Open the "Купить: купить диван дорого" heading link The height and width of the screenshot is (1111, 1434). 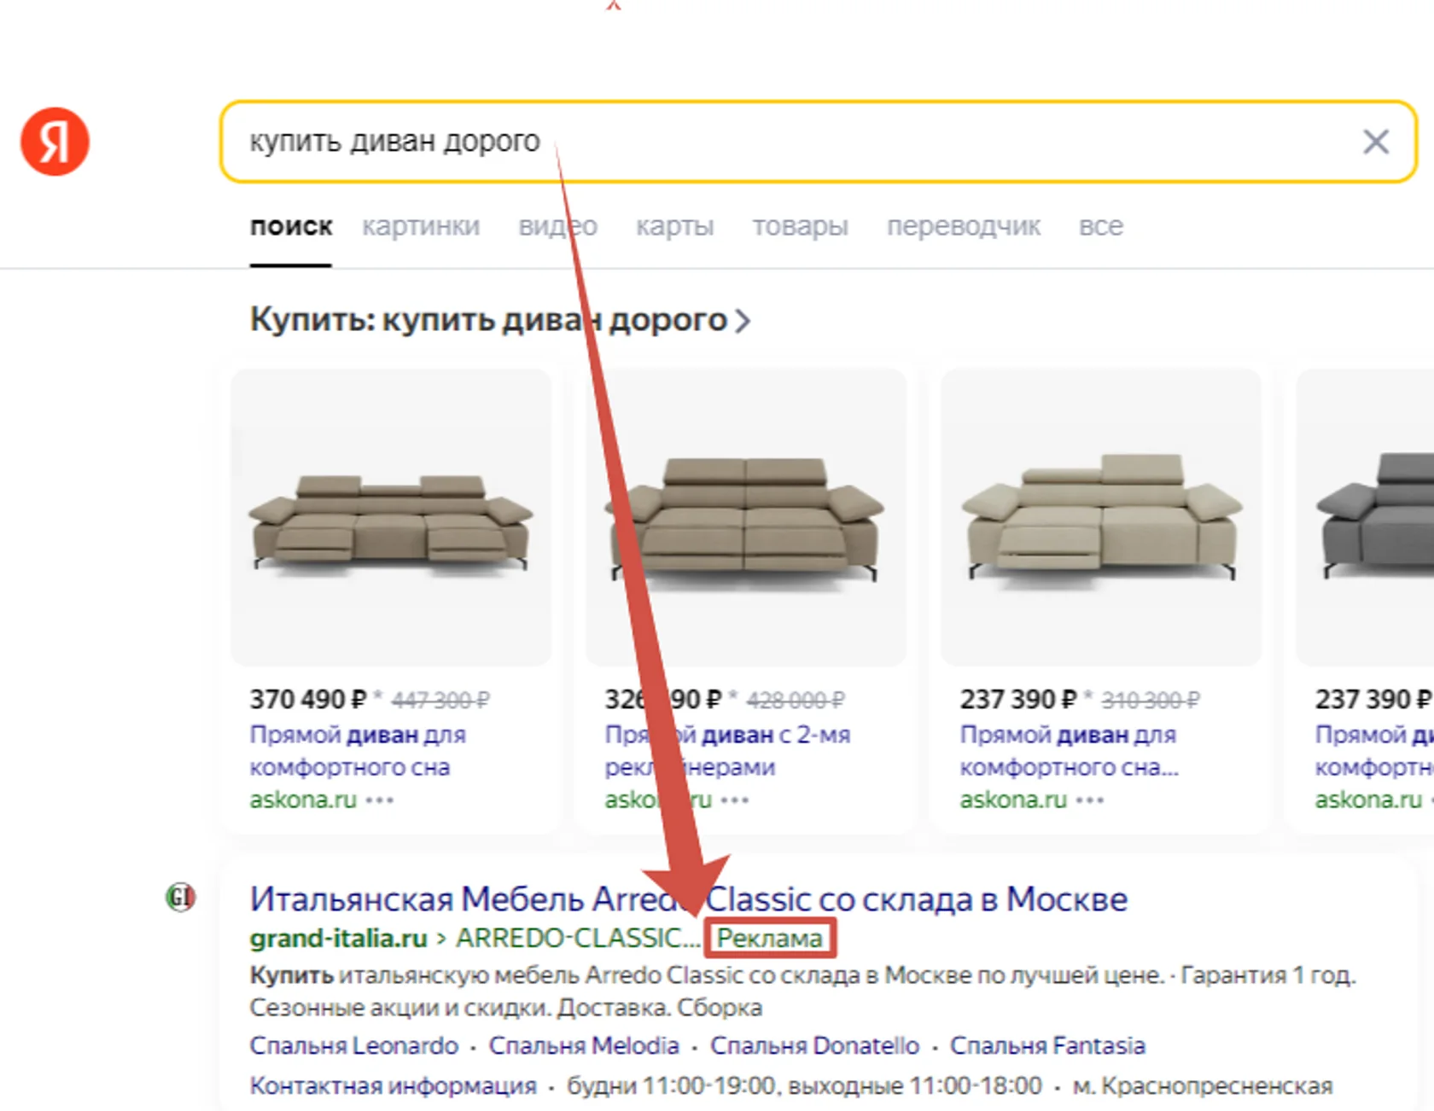[x=488, y=320]
